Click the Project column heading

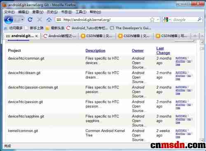click(14, 51)
